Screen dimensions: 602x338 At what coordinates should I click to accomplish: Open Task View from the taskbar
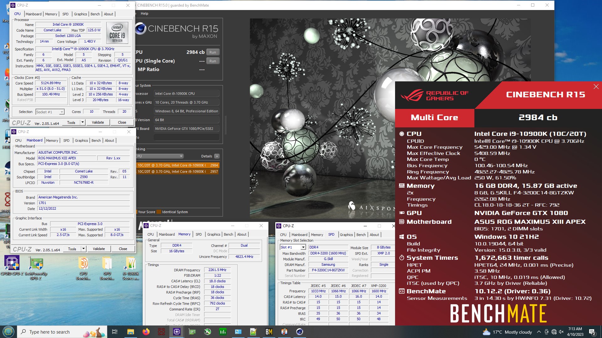click(114, 332)
